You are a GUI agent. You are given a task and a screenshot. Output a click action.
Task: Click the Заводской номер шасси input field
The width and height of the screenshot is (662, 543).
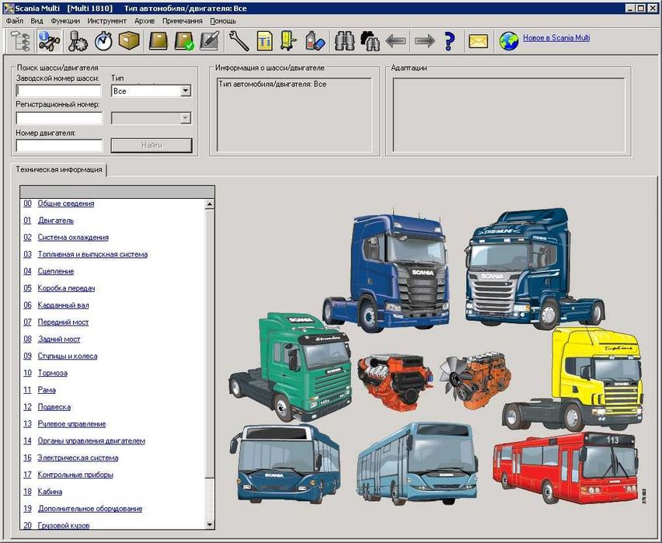59,91
